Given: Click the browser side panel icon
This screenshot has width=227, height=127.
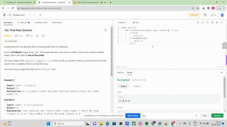Looking at the screenshot, I should 208,8.
